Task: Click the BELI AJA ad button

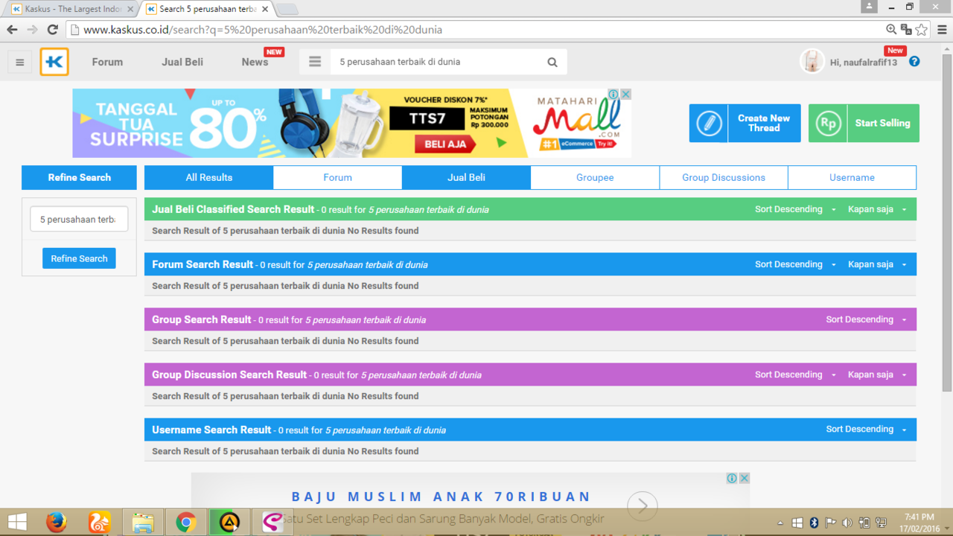Action: point(446,144)
